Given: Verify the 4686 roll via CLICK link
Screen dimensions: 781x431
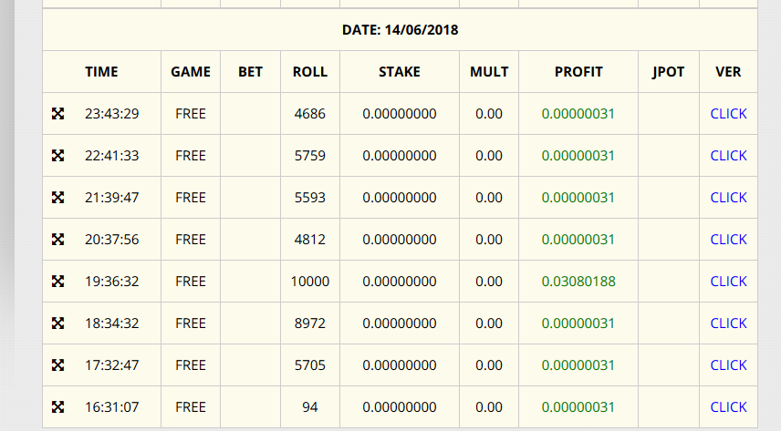Looking at the screenshot, I should [x=728, y=114].
